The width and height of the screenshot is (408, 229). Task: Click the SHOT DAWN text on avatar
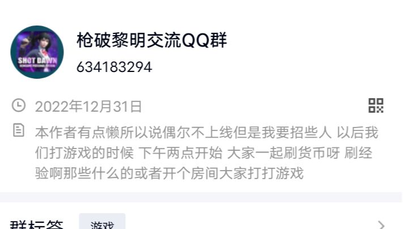(x=37, y=61)
